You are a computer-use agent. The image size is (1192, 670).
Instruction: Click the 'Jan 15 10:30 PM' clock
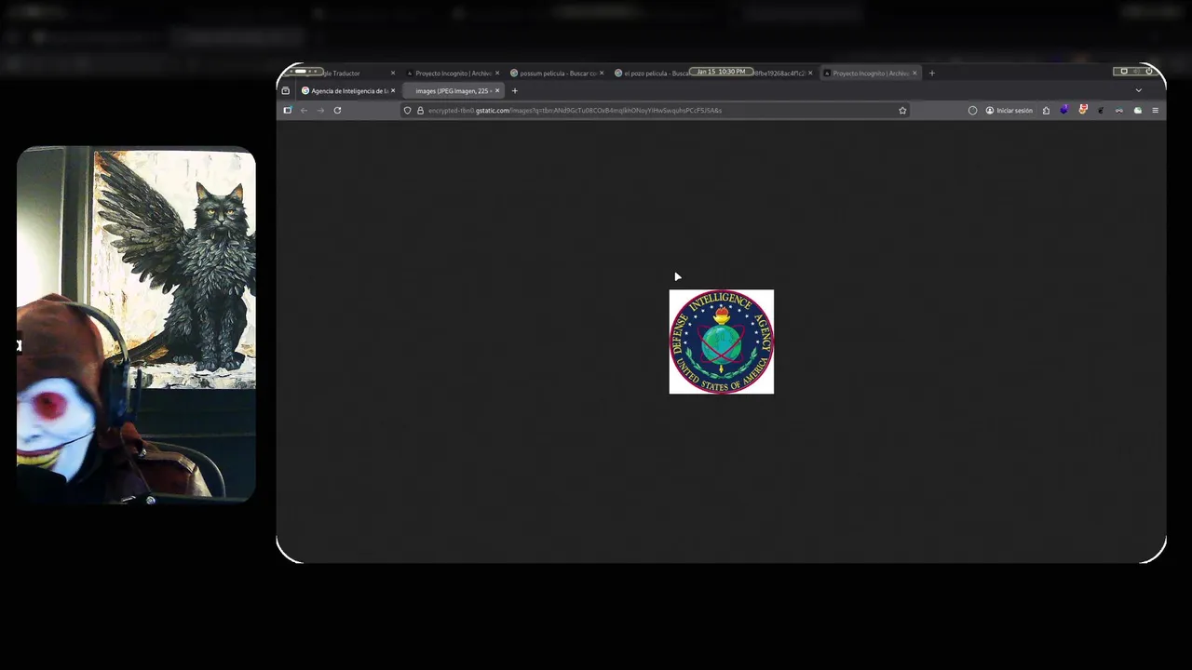(x=721, y=72)
